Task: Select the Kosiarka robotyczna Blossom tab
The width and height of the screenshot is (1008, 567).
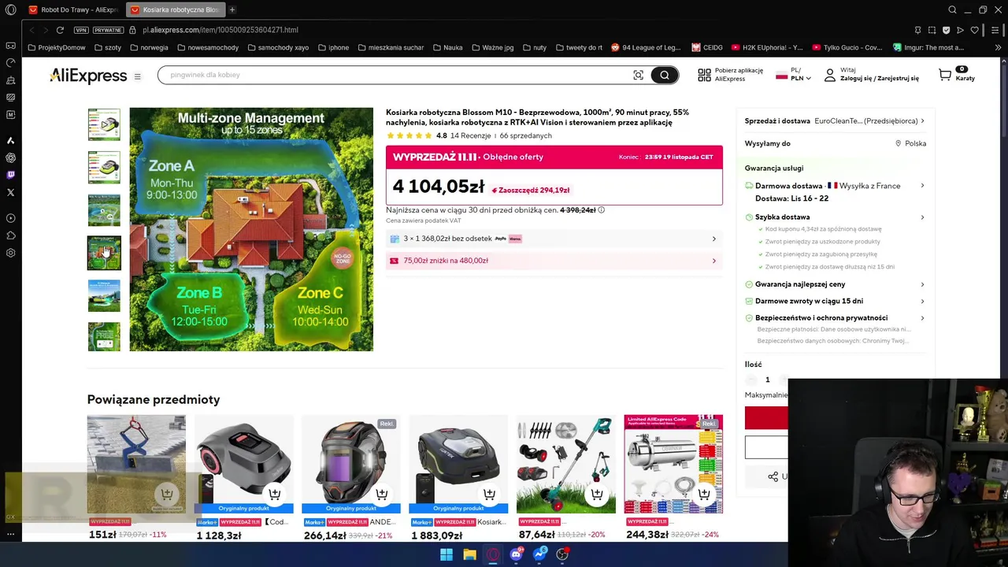Action: point(176,9)
